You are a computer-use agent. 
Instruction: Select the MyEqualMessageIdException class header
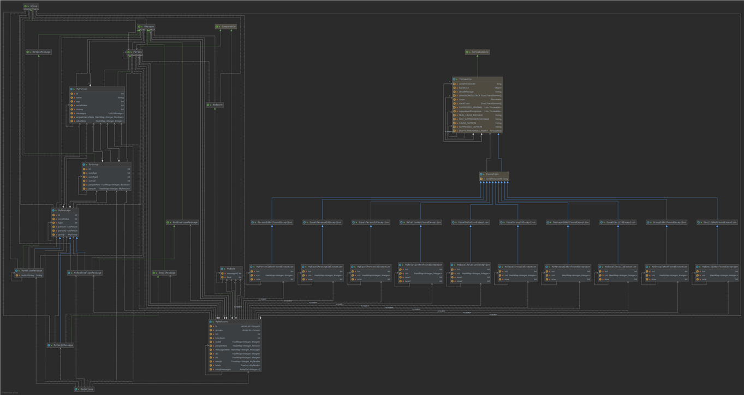(322, 267)
